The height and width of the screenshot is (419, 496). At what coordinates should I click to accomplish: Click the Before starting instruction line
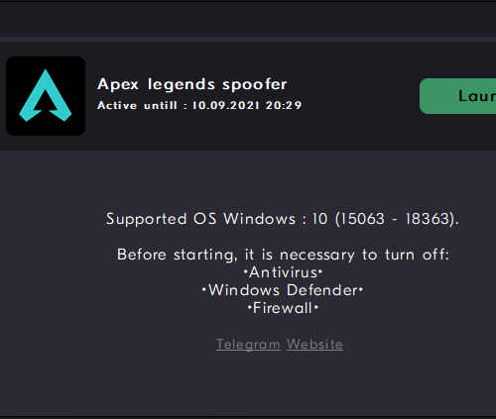click(284, 256)
